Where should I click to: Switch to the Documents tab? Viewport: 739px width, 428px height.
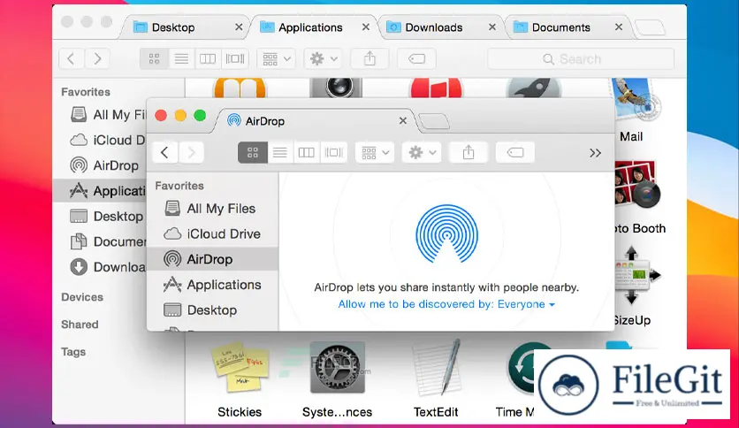point(560,27)
